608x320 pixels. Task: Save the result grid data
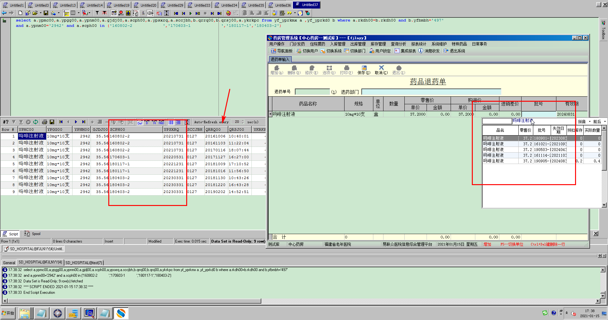(52, 122)
